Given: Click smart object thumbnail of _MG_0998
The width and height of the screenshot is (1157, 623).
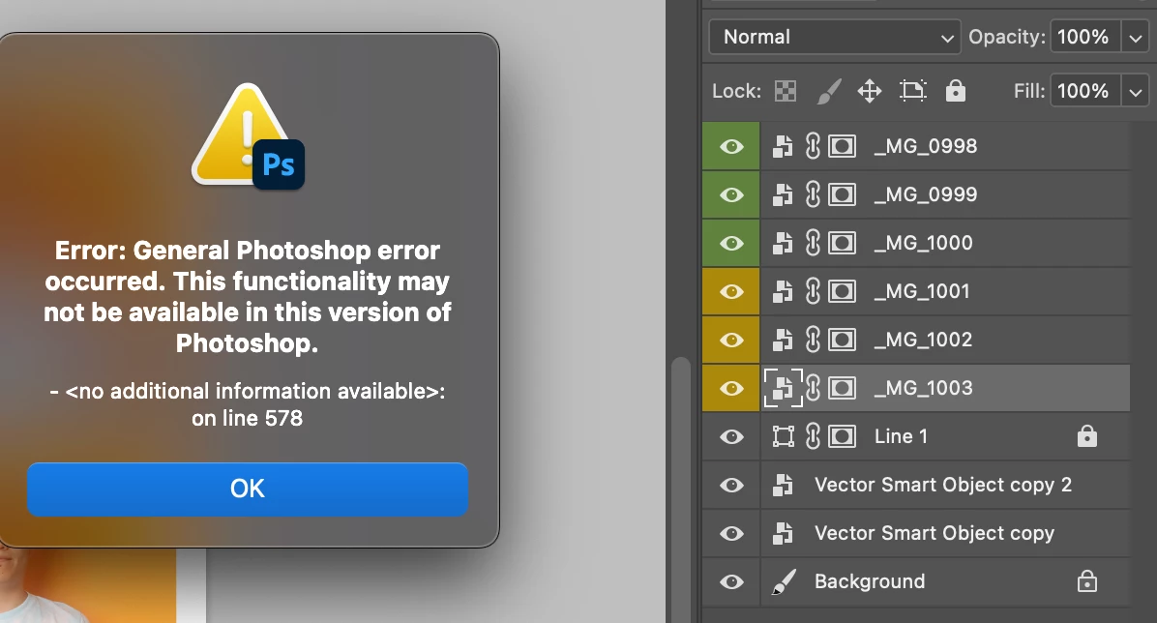Looking at the screenshot, I should pos(783,146).
